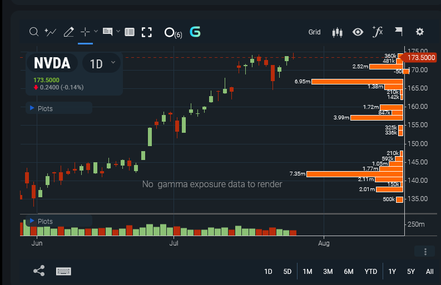Click the 1.72m bar label
Screen dimensions: 441x285
[371, 107]
